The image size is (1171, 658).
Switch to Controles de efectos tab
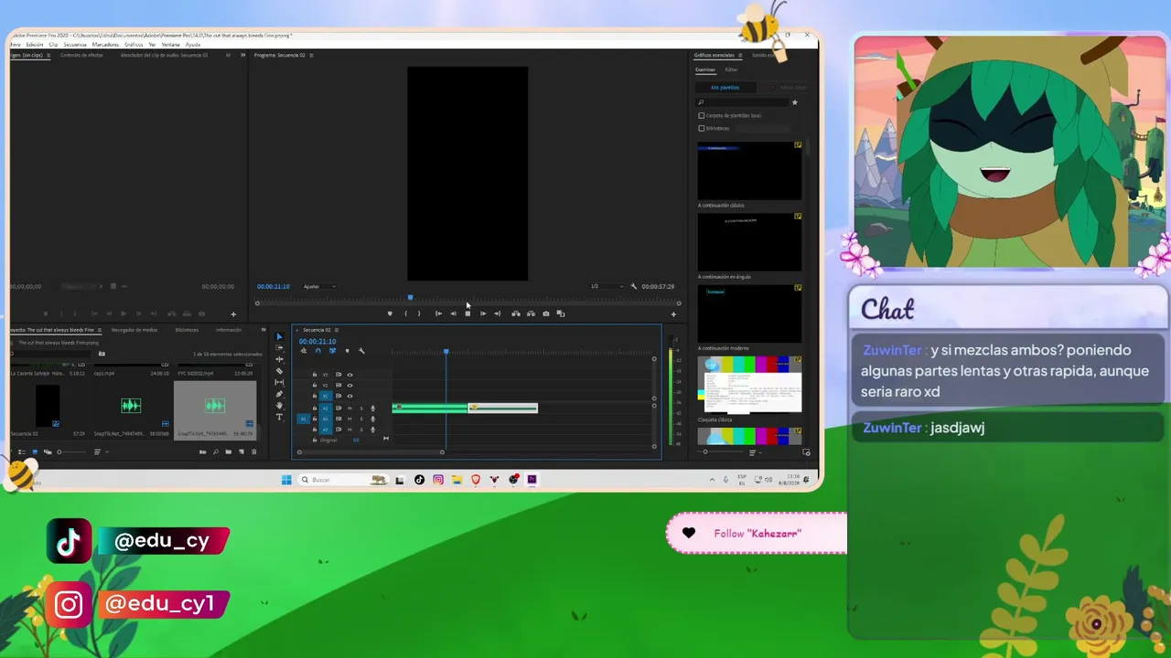coord(81,55)
